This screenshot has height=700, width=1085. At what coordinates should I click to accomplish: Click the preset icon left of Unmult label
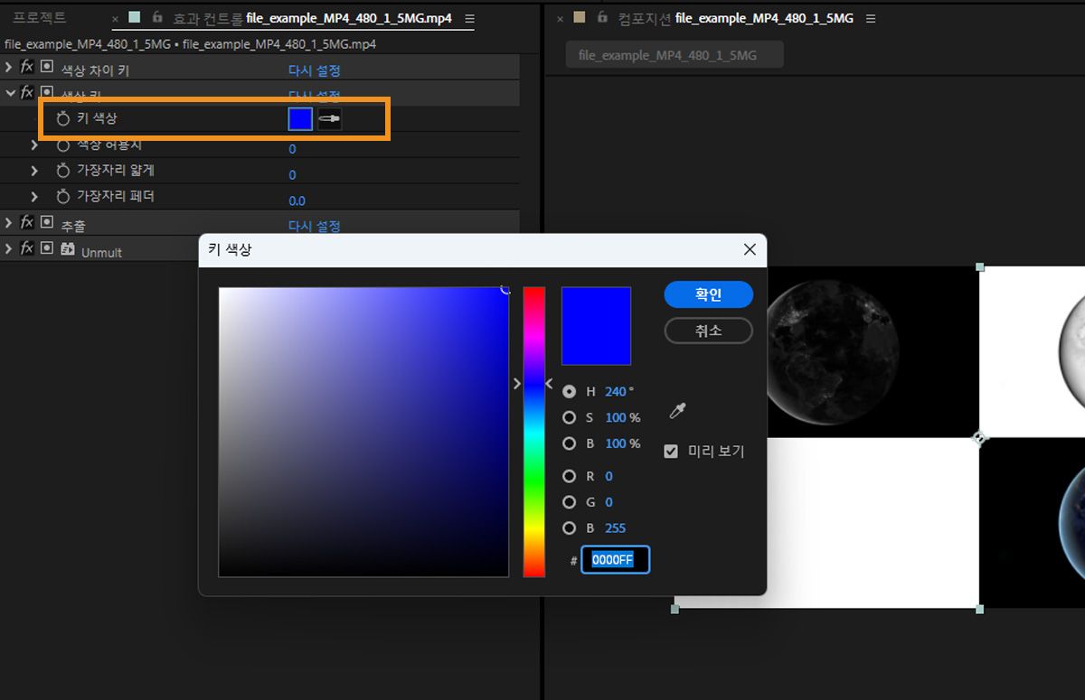pyautogui.click(x=67, y=248)
